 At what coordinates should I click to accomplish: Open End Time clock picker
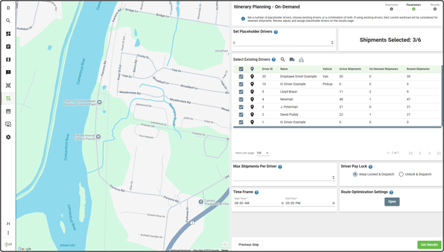(333, 204)
